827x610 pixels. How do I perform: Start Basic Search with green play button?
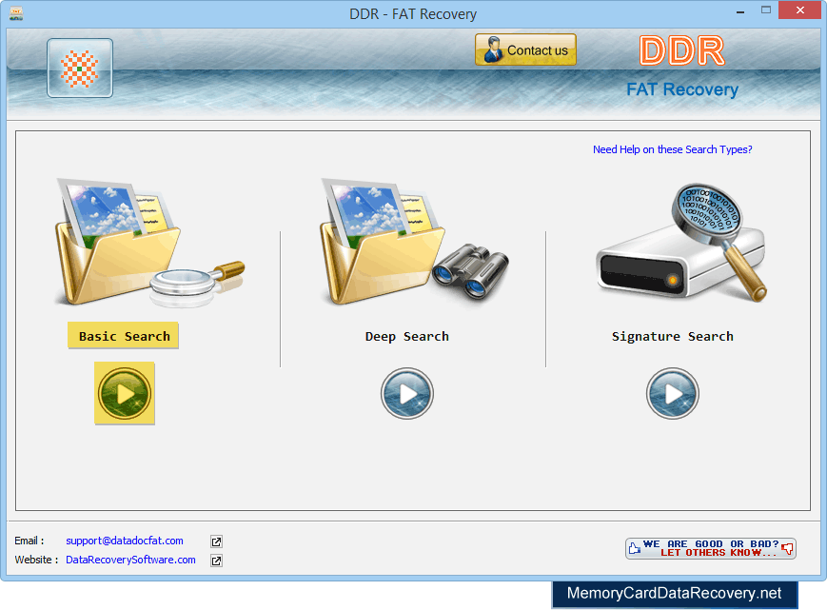(x=125, y=393)
